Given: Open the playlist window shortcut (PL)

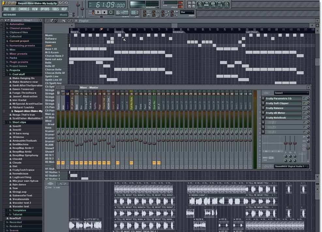Looking at the screenshot, I should (x=200, y=4).
